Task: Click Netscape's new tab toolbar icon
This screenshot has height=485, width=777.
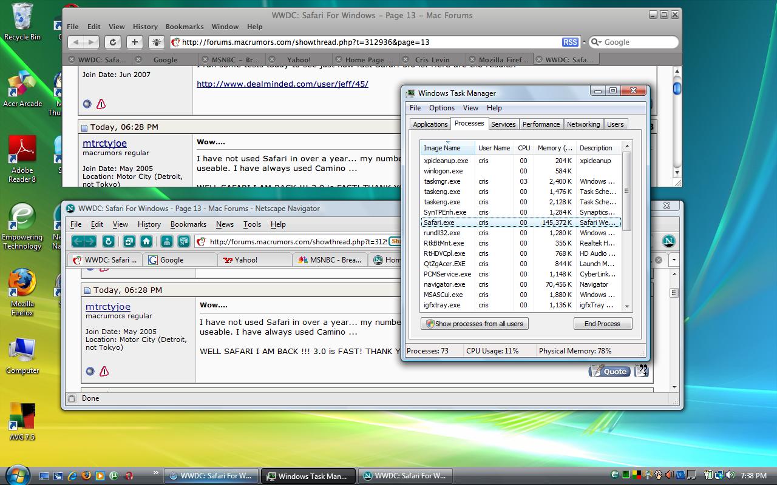Action: tap(129, 241)
